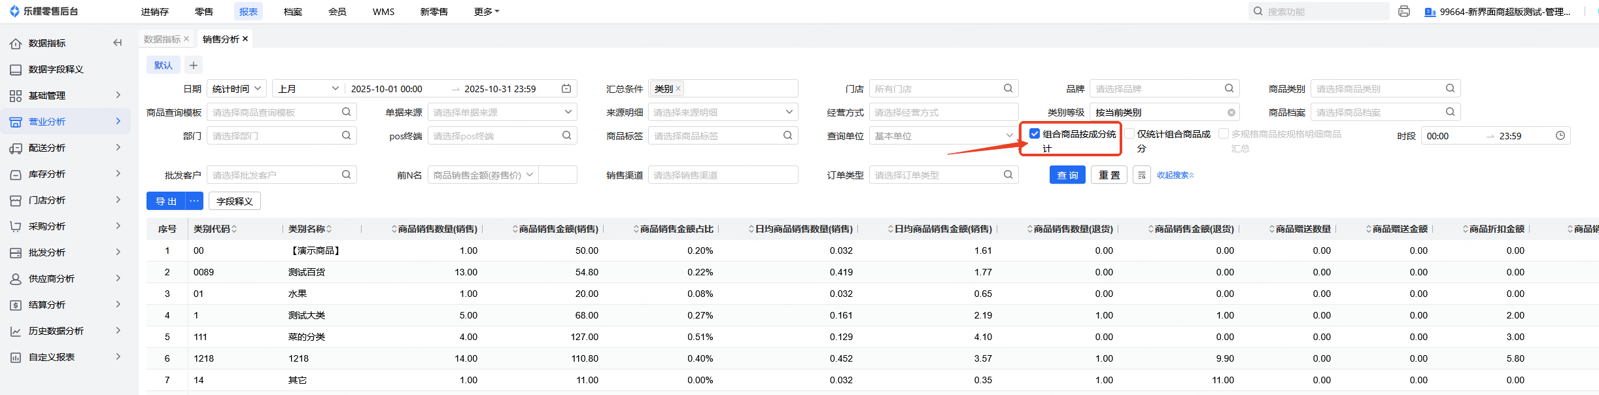Clear the category level field value
The width and height of the screenshot is (1599, 395).
pos(1231,112)
